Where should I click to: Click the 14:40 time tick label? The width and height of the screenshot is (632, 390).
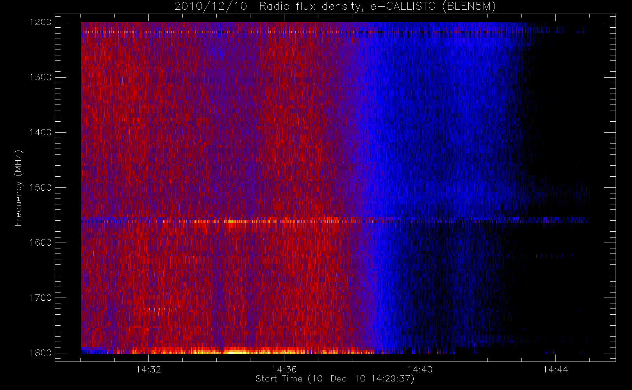(420, 369)
